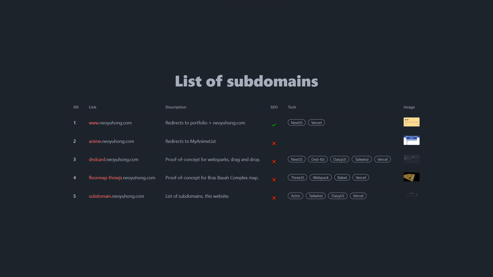The image size is (493, 277).
Task: Click the SEO column header
Action: [x=274, y=107]
